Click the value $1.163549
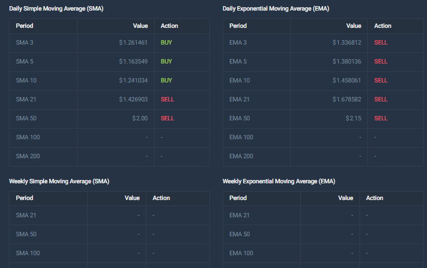 pos(133,61)
